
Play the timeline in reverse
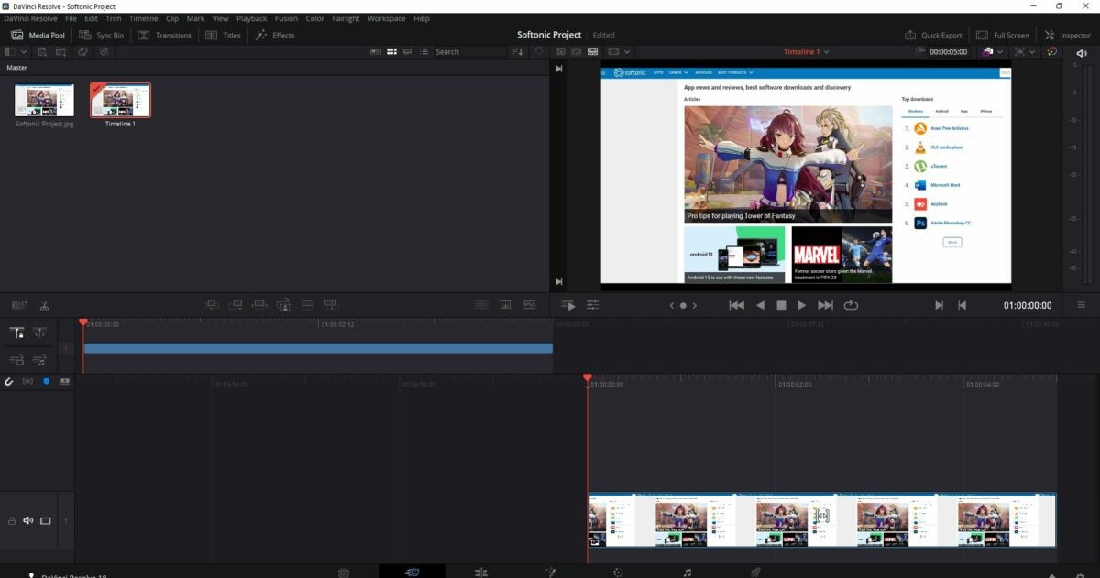coord(760,305)
